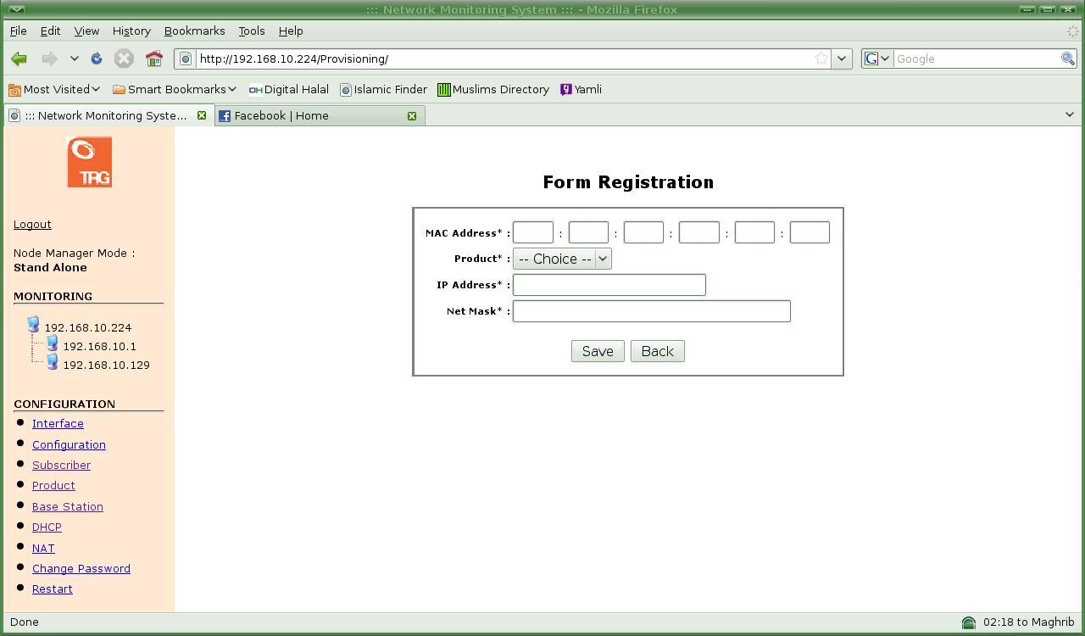Click the Logout link

[32, 224]
